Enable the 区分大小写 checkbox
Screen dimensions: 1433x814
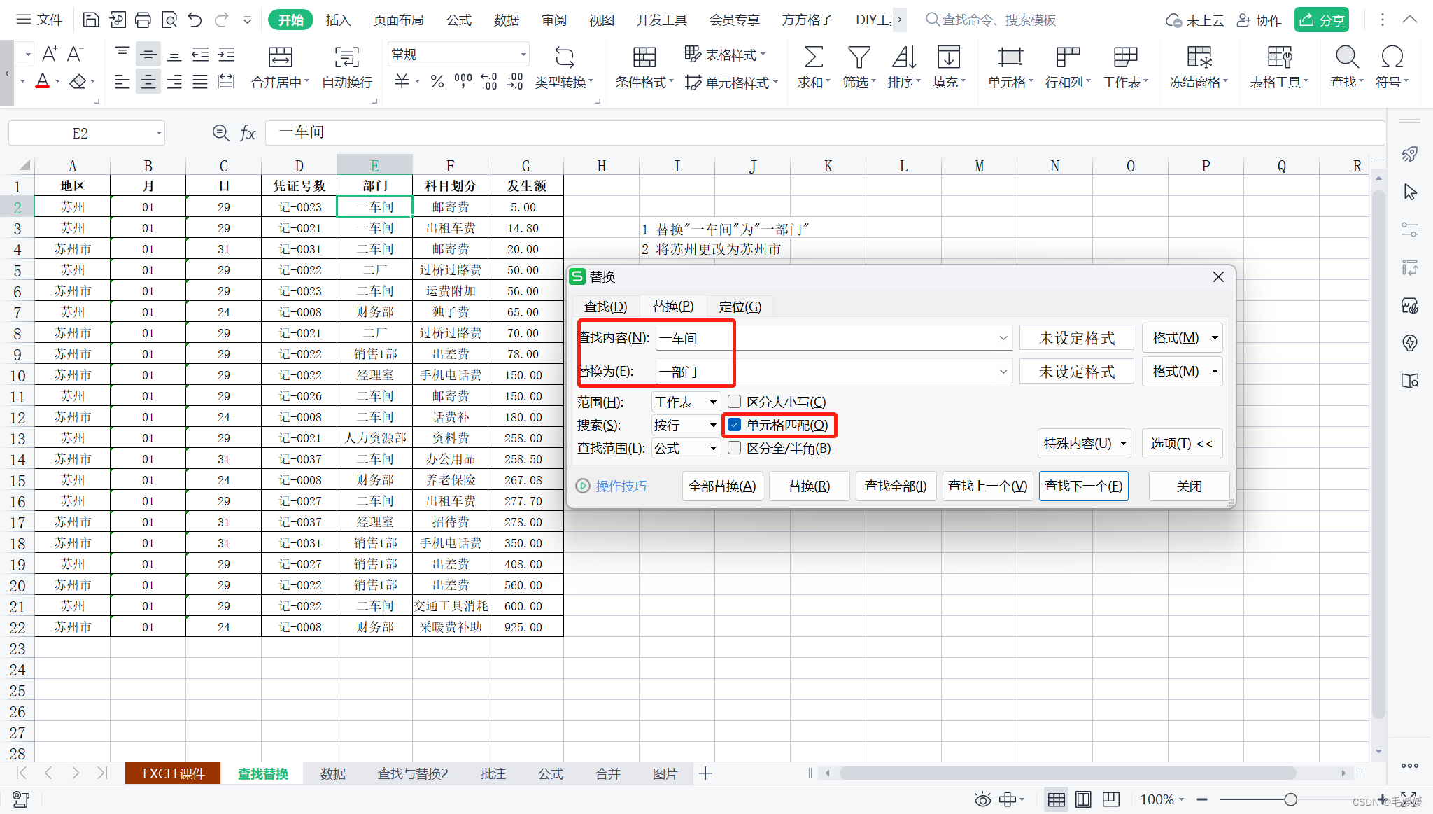click(x=735, y=402)
